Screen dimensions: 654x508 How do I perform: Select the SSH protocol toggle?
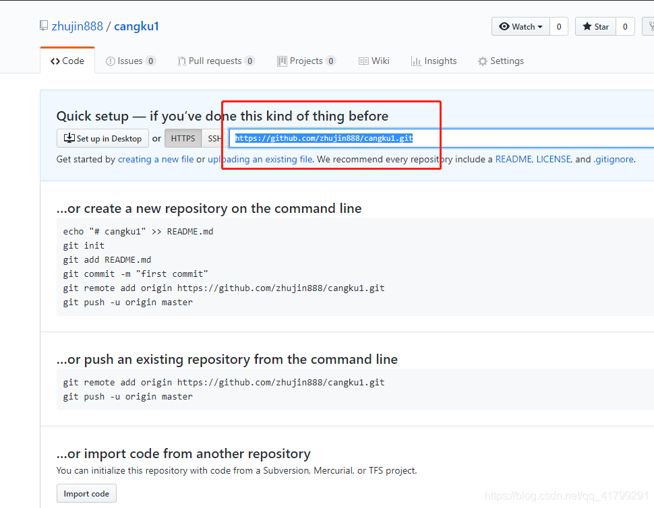point(214,138)
